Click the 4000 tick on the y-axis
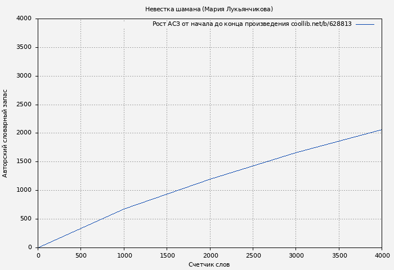The height and width of the screenshot is (270, 394). tap(24, 19)
